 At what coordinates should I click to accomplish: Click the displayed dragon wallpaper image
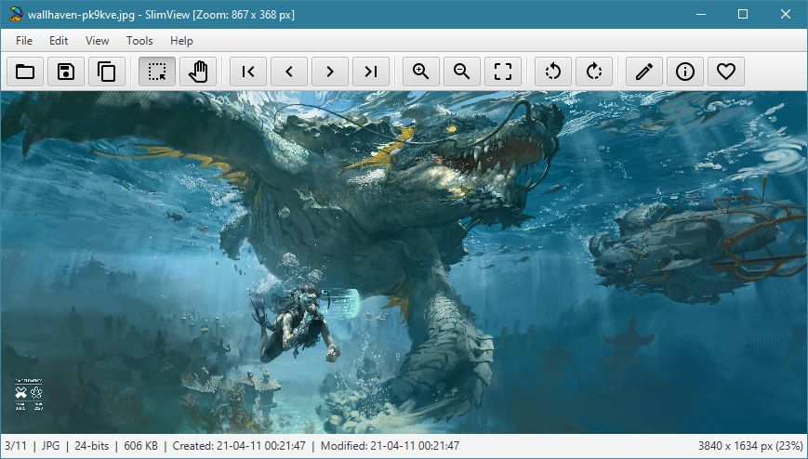pos(404,262)
